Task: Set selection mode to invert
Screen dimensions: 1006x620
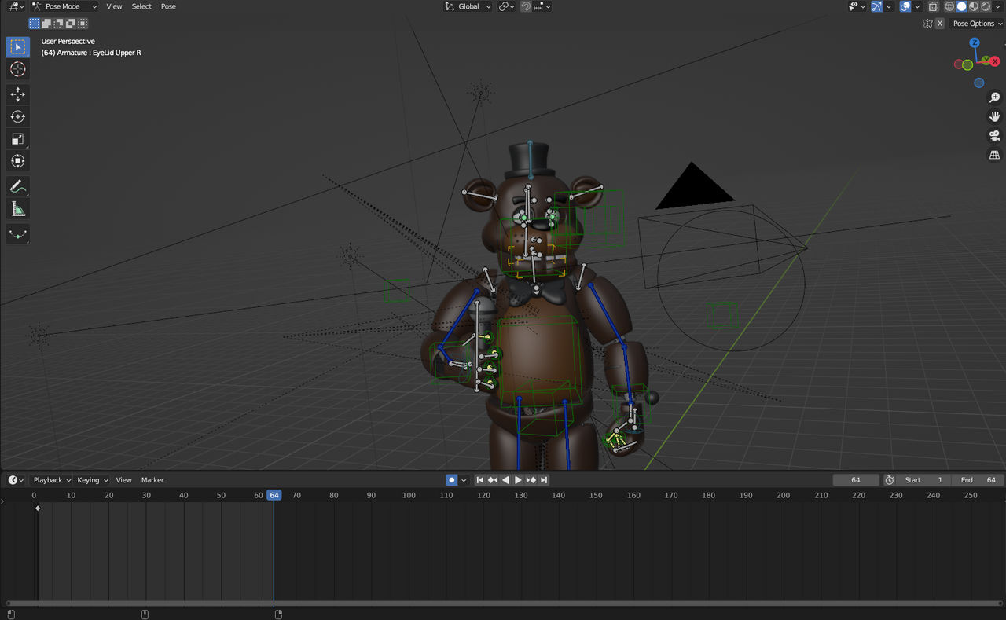Action: tap(70, 24)
